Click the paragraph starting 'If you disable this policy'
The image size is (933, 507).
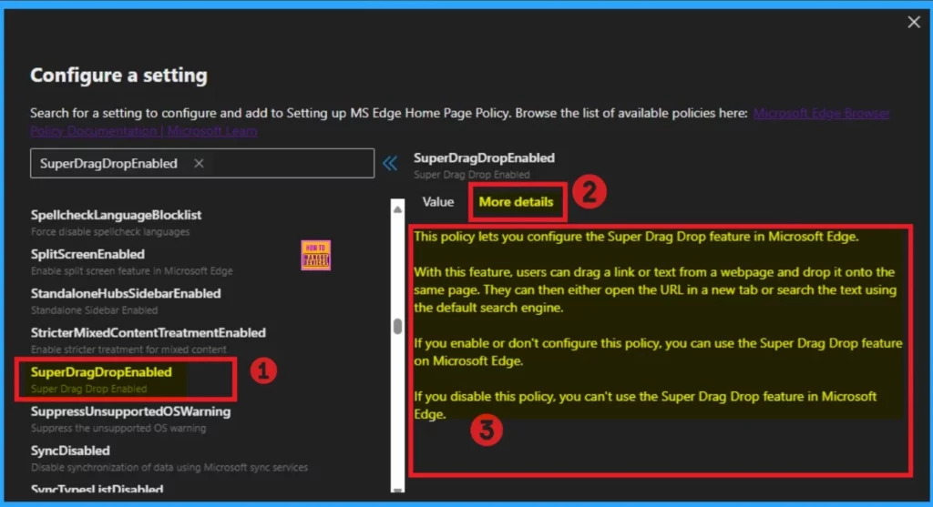(x=645, y=405)
